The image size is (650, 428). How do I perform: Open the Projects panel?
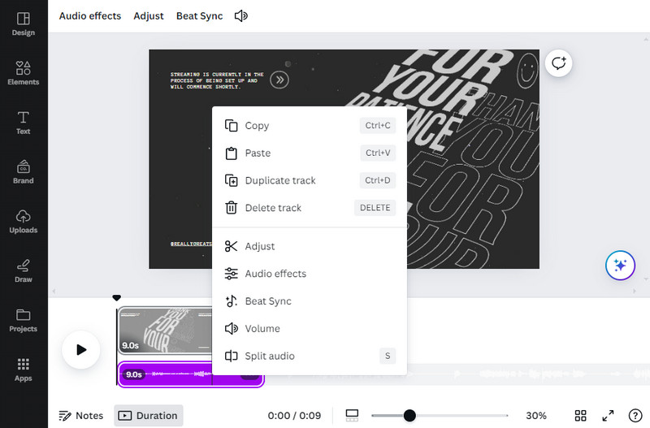(24, 320)
